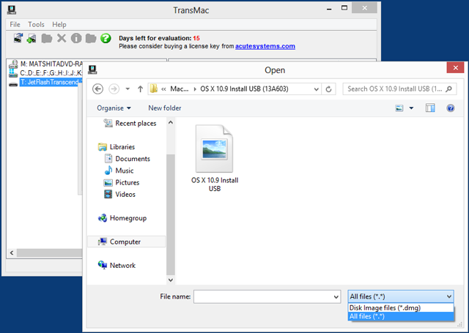The height and width of the screenshot is (333, 469).
Task: Expand the hidden breadcrumb chevrons
Action: (163, 89)
